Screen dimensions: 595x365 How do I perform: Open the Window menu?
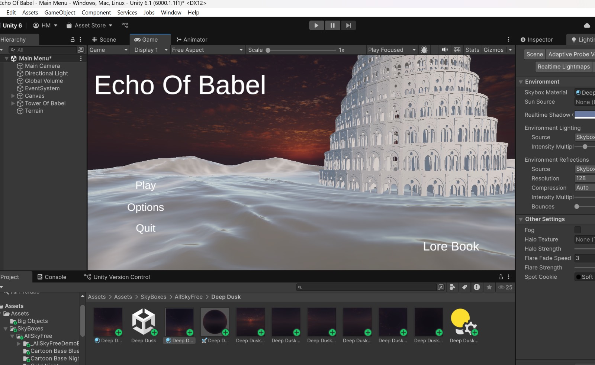click(171, 12)
